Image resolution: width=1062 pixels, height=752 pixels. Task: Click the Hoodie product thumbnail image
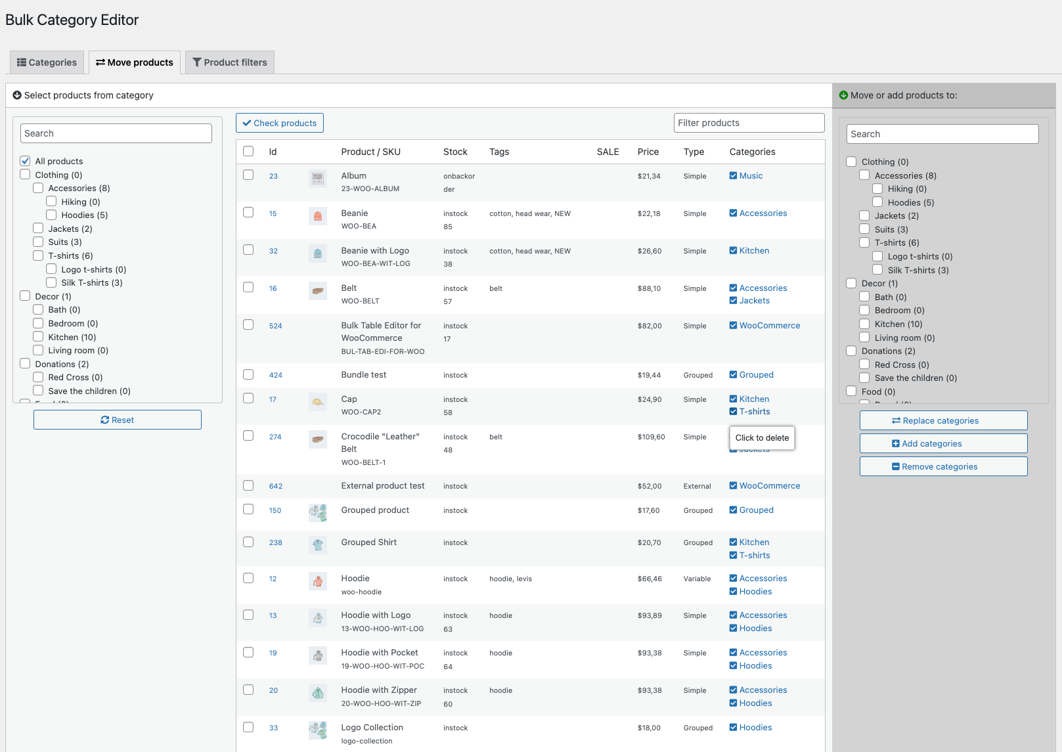tap(318, 581)
